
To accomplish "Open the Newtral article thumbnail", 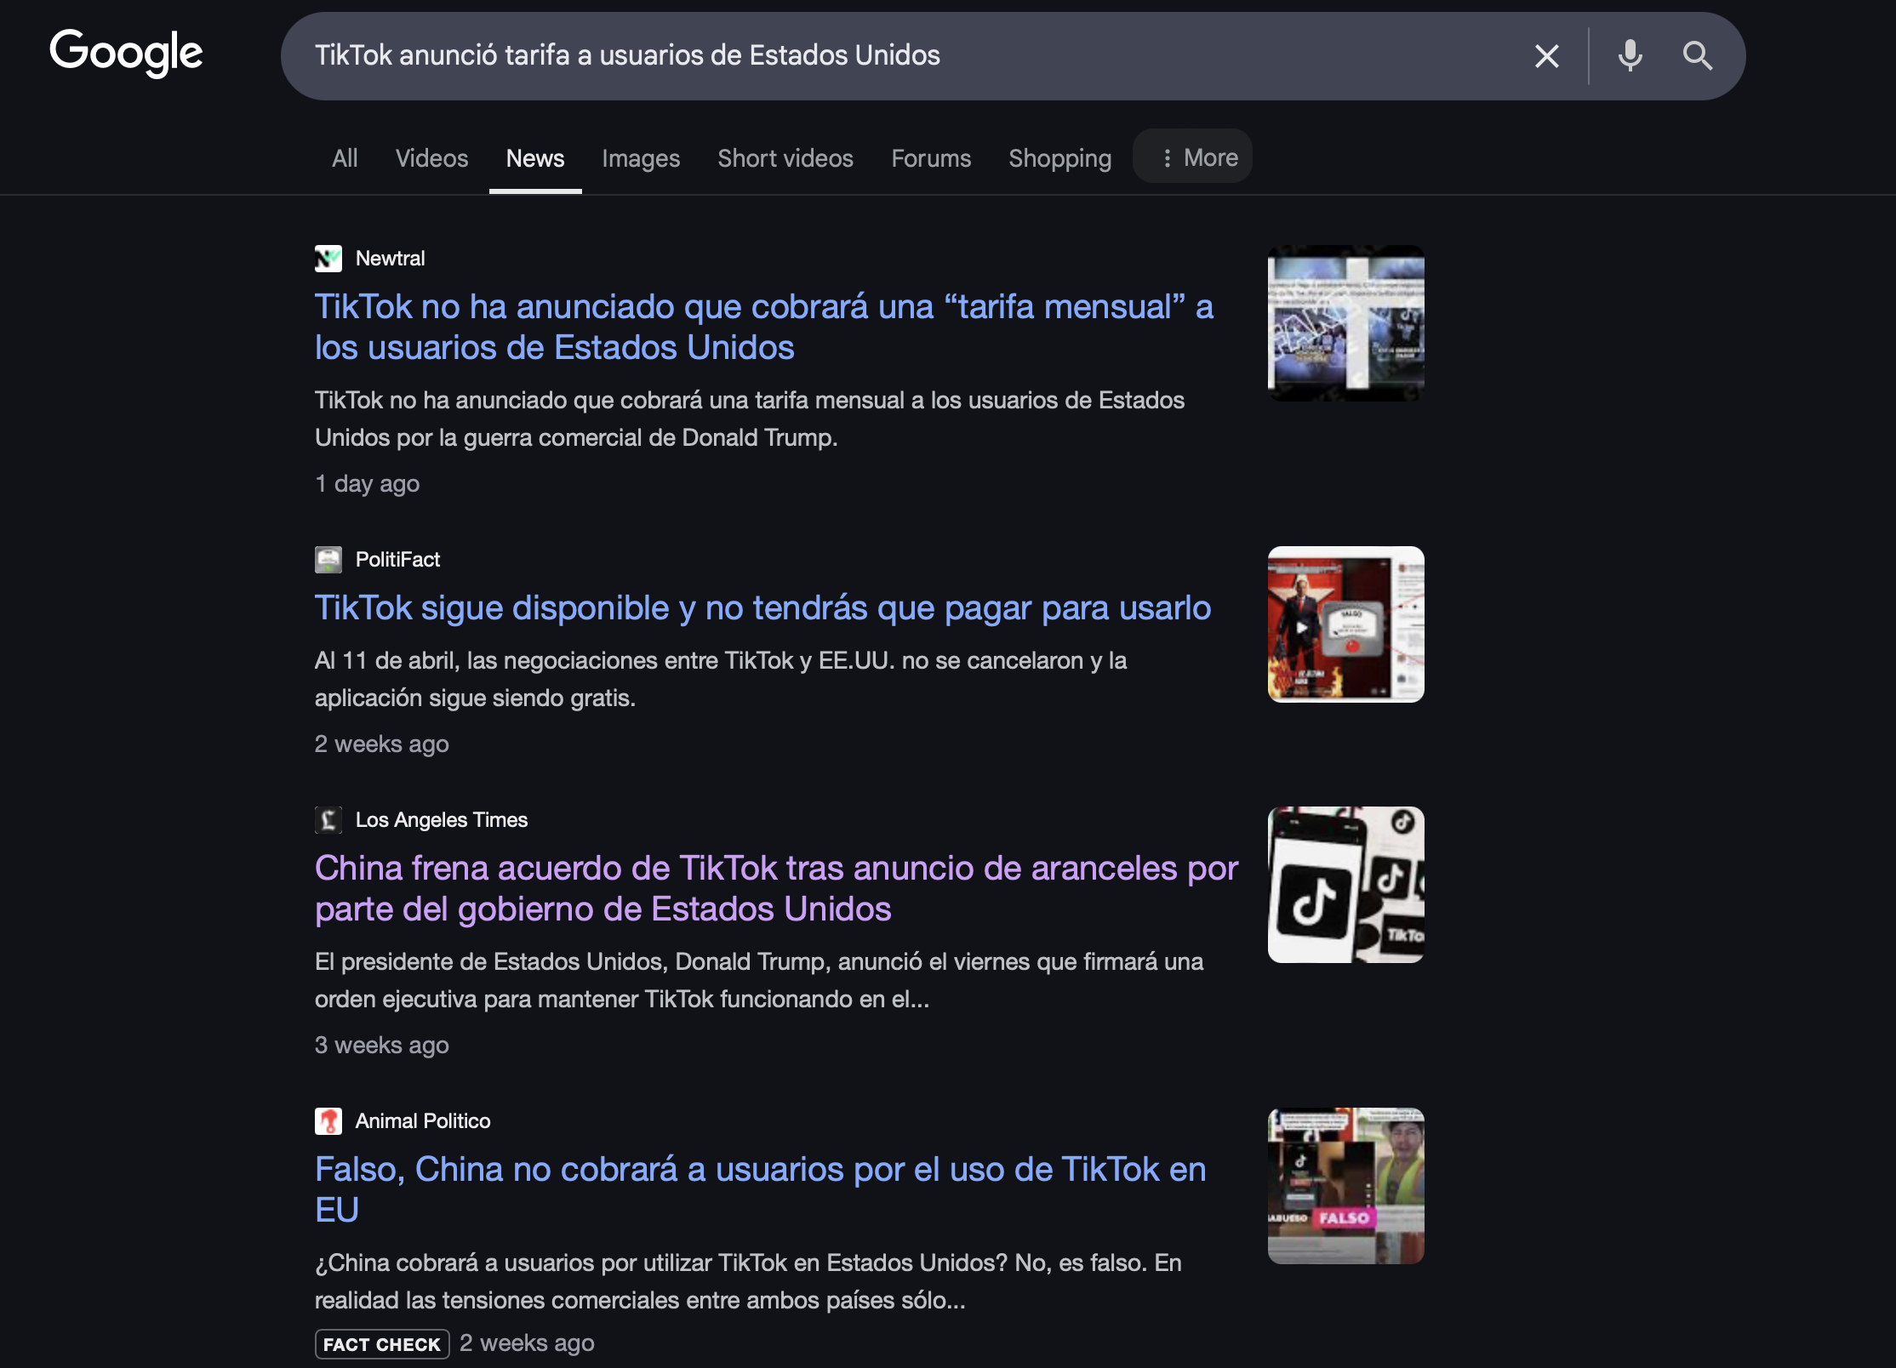I will pyautogui.click(x=1346, y=323).
